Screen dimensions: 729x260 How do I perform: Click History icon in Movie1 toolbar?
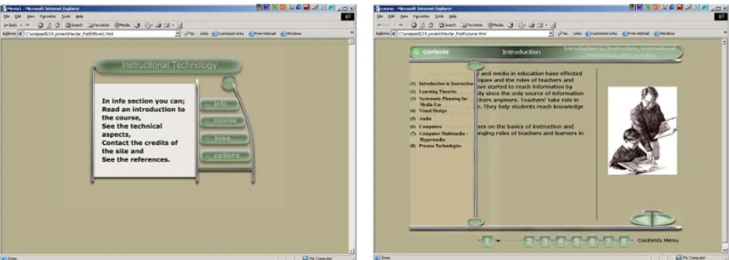[137, 25]
